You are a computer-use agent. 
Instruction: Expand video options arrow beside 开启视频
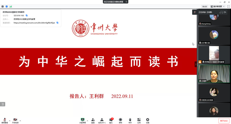(20, 121)
